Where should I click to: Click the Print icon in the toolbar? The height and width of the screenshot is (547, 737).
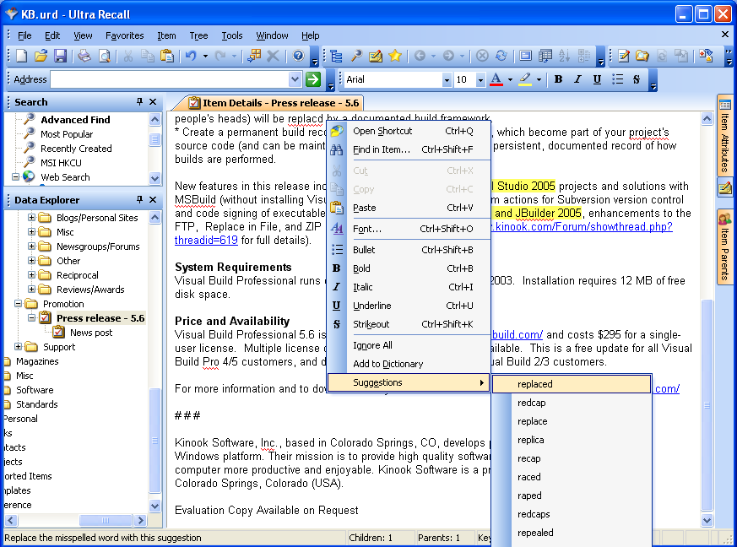[84, 56]
